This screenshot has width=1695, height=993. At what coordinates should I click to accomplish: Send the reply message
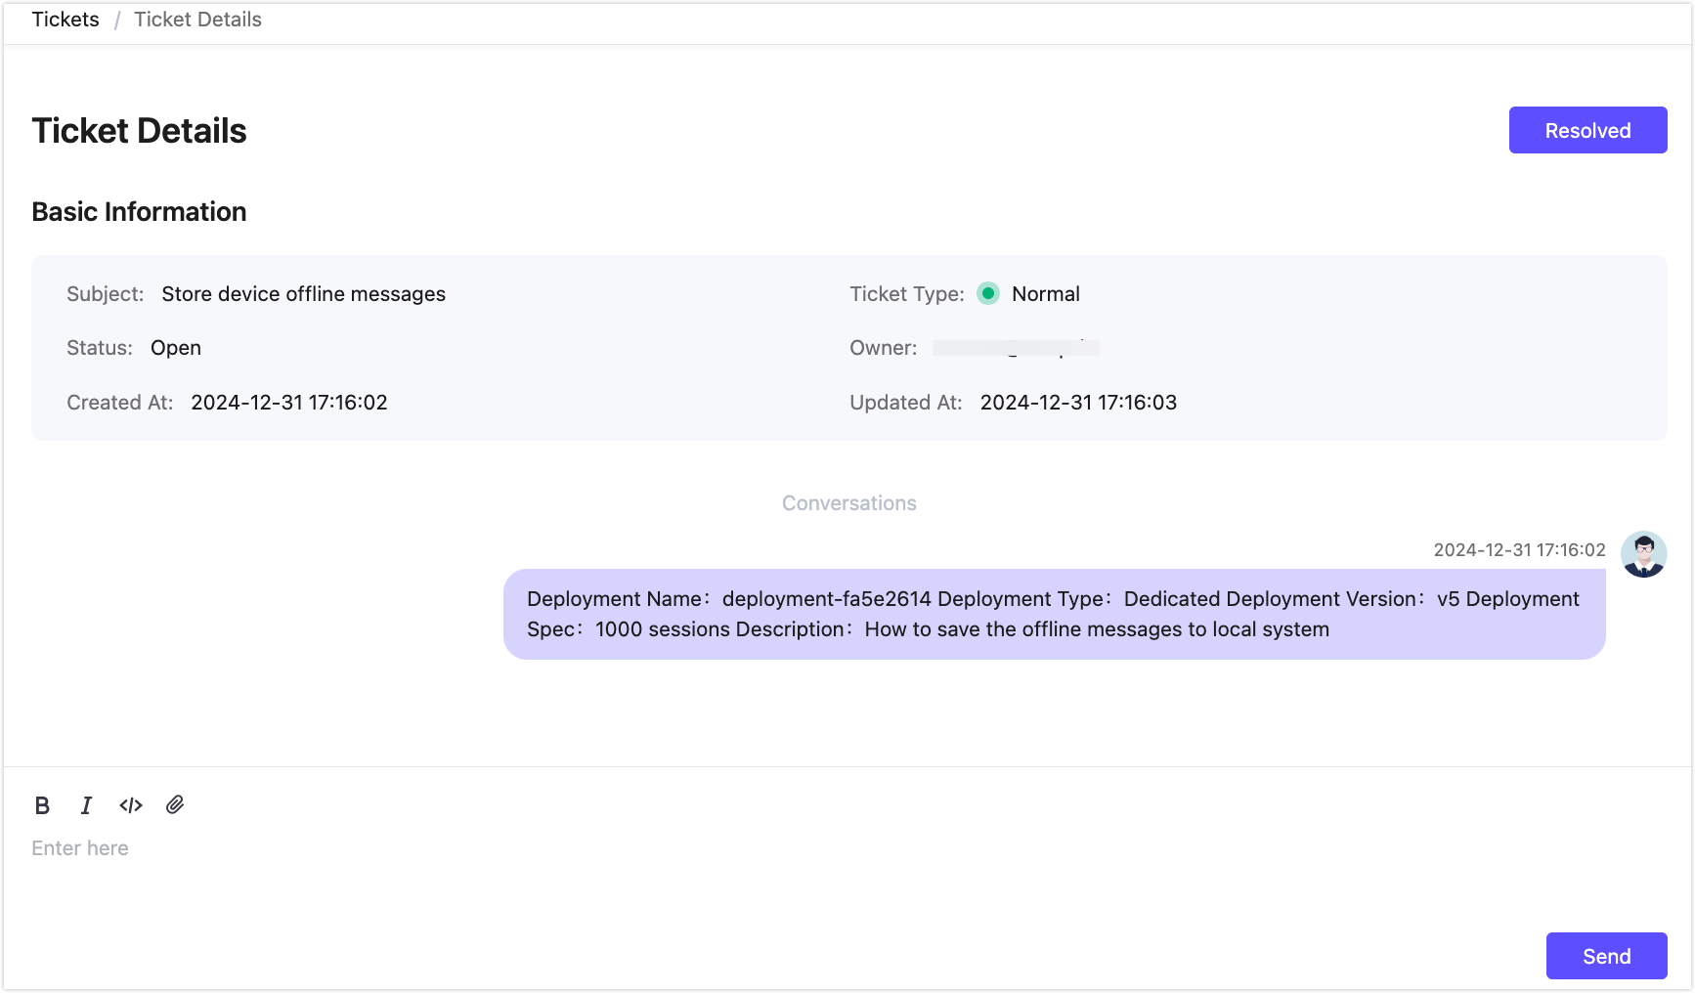(1605, 956)
